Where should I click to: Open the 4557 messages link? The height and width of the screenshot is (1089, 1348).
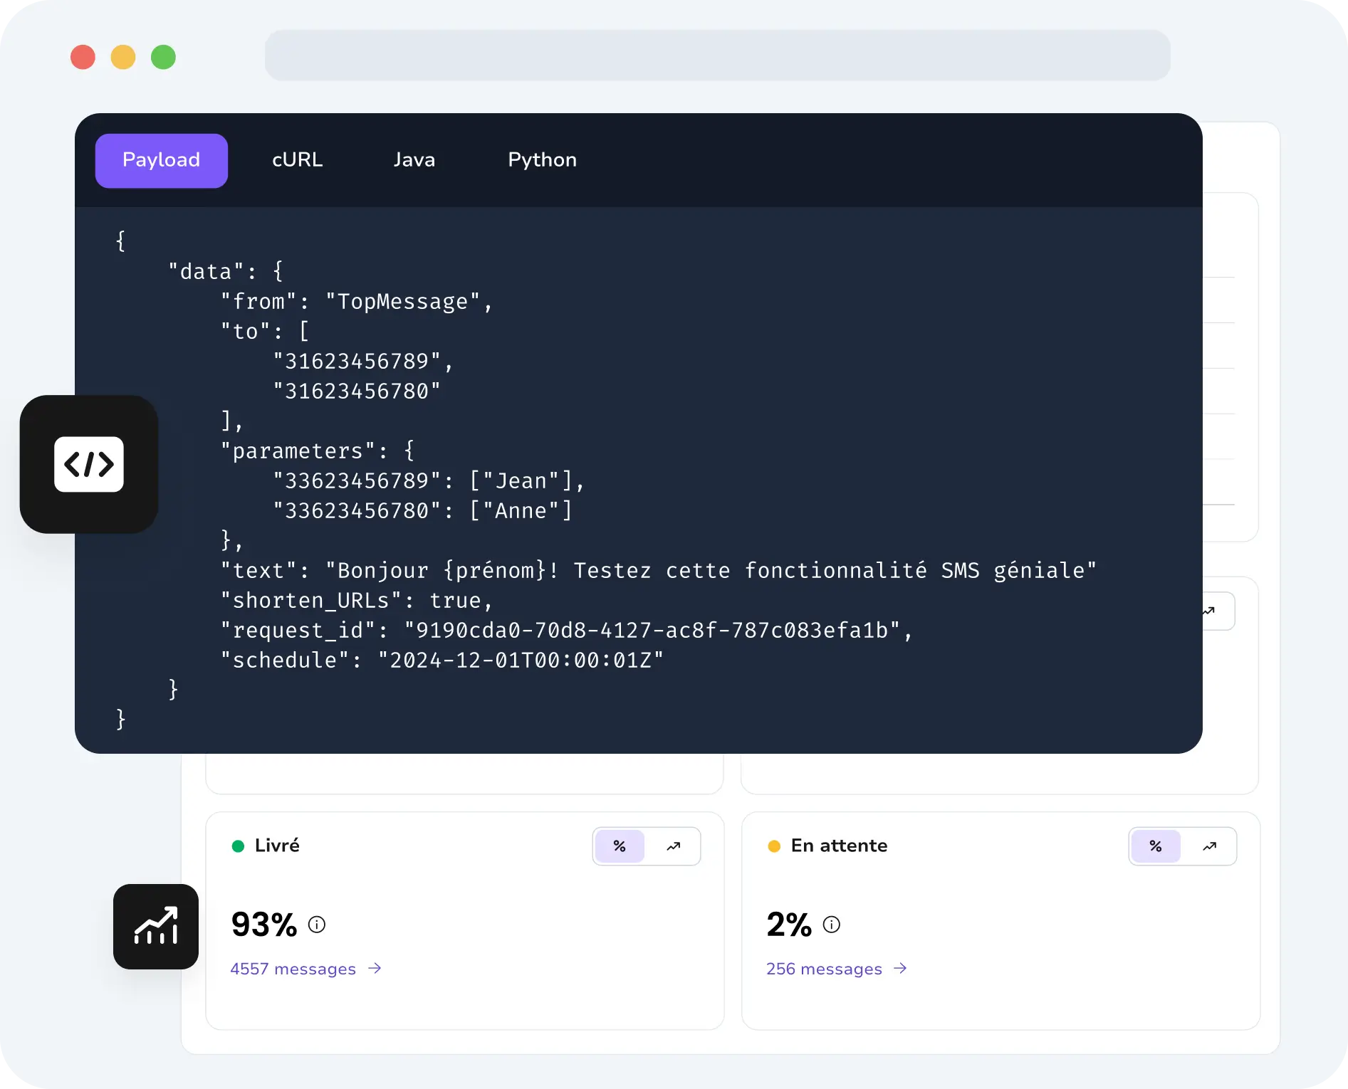pyautogui.click(x=293, y=969)
